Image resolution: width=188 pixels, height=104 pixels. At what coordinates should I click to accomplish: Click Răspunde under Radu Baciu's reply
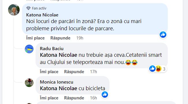(74, 72)
